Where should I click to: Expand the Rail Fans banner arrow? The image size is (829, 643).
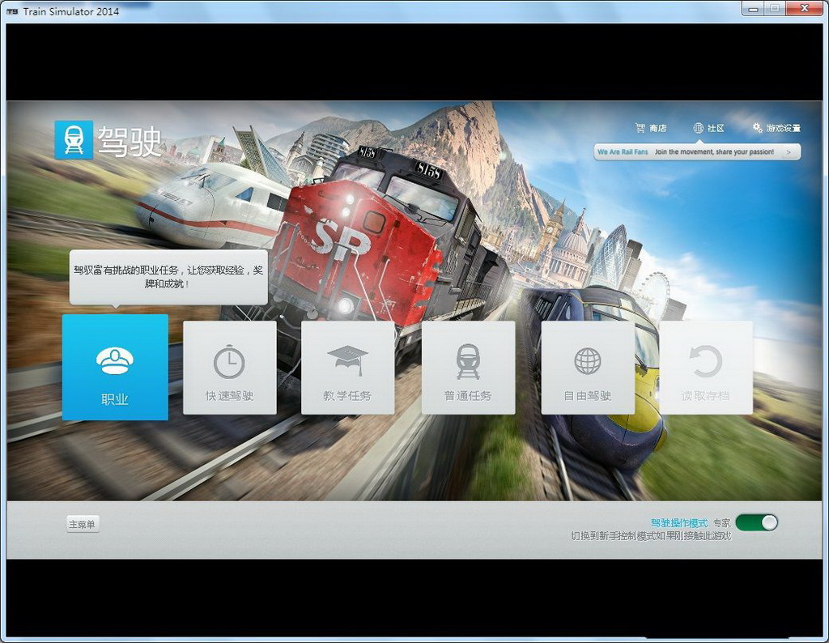point(789,151)
